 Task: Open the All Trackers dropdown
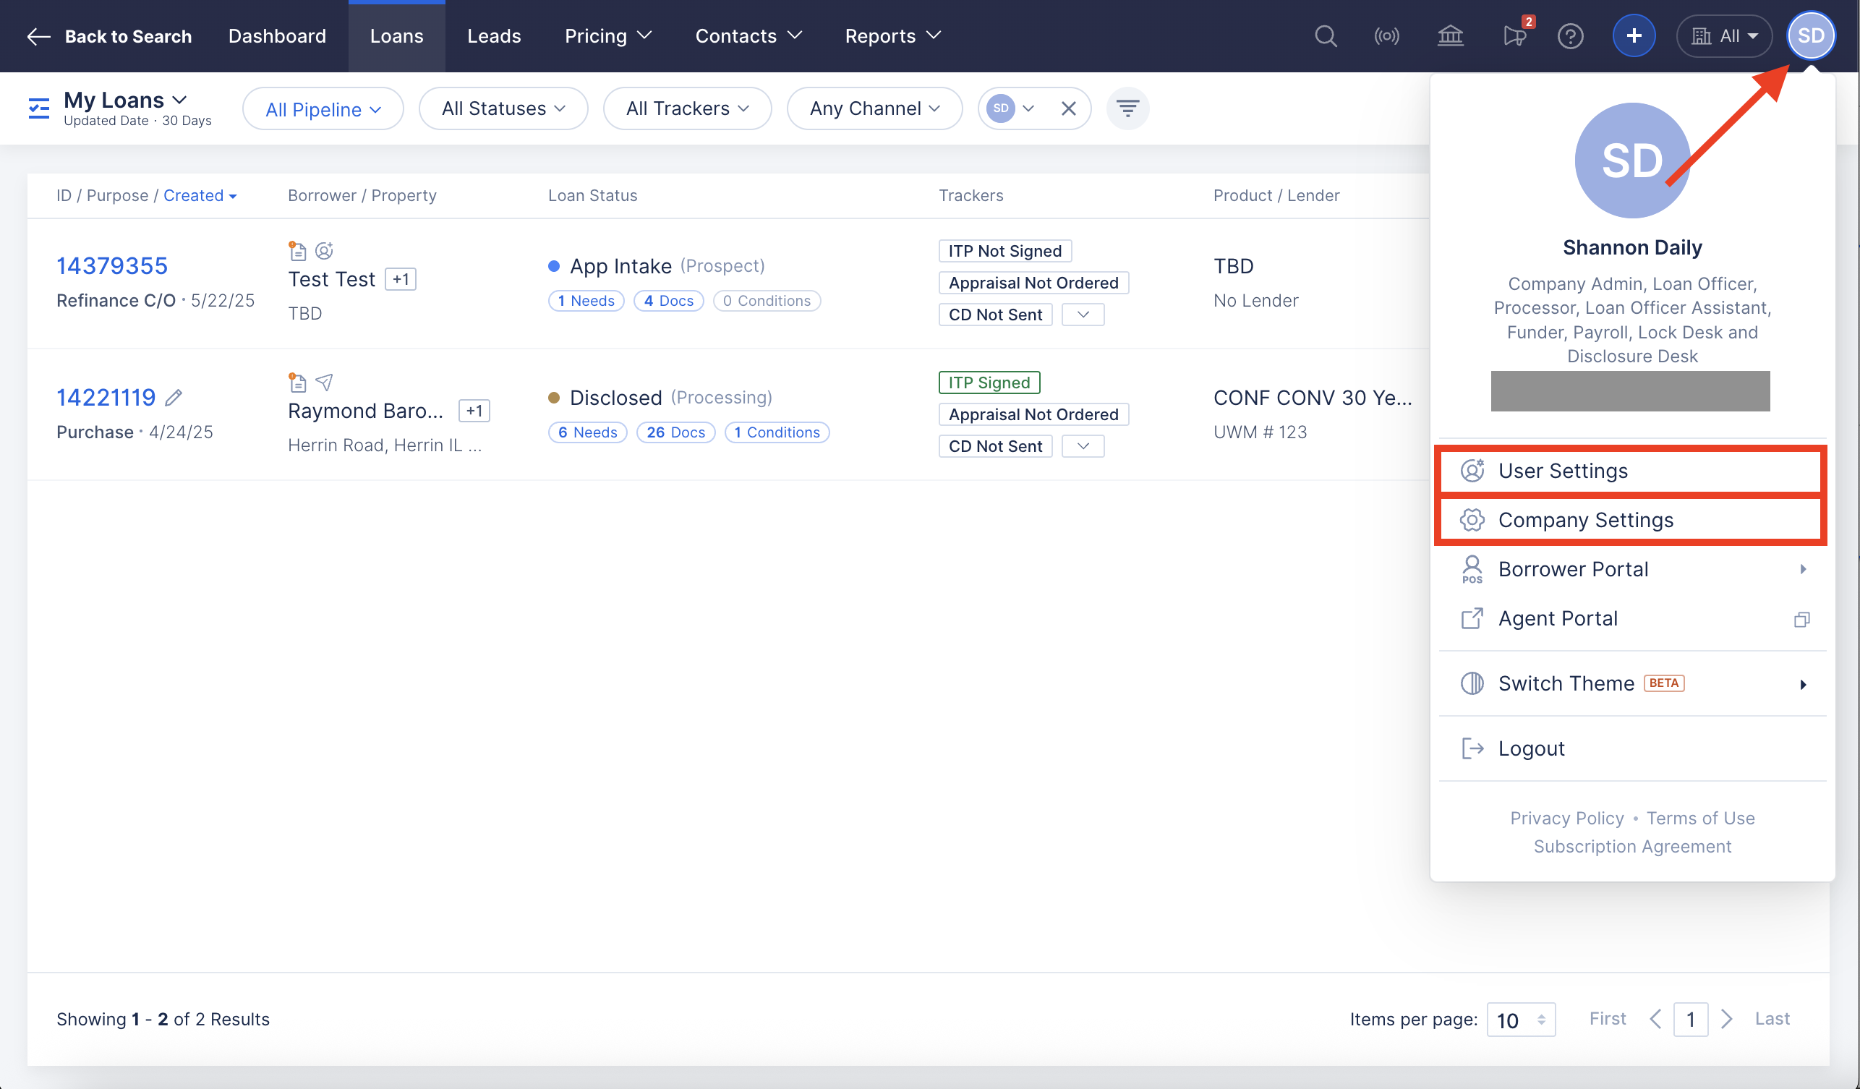[687, 108]
